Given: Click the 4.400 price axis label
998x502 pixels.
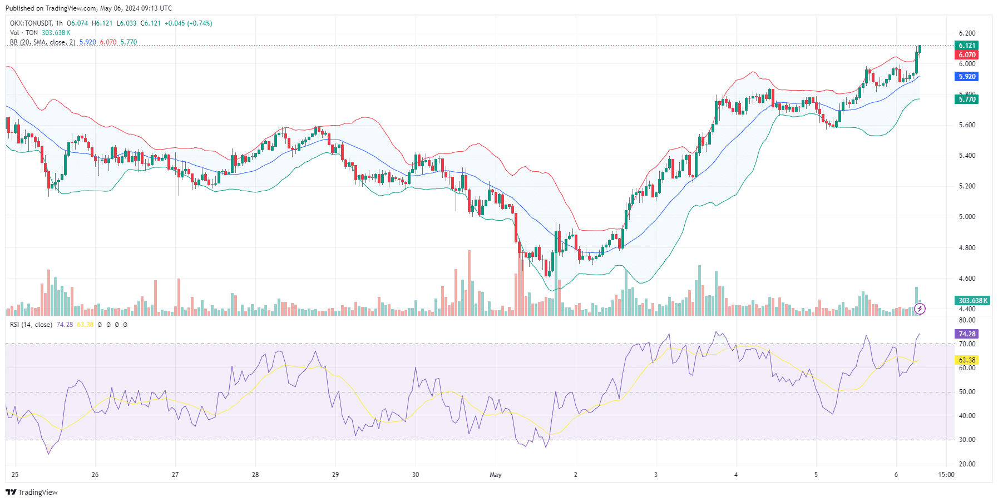Looking at the screenshot, I should coord(967,309).
